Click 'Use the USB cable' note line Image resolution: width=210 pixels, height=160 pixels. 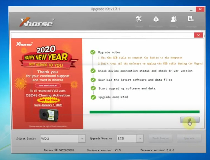coord(140,58)
